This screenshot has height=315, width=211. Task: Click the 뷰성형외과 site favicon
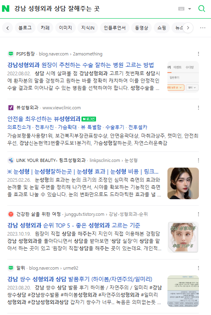coord(11,108)
